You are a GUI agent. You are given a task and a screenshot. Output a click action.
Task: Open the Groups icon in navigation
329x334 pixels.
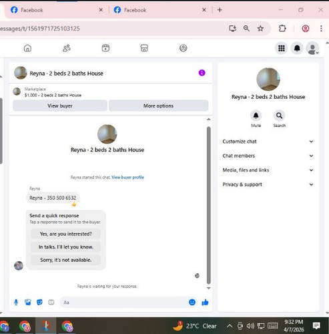point(183,48)
